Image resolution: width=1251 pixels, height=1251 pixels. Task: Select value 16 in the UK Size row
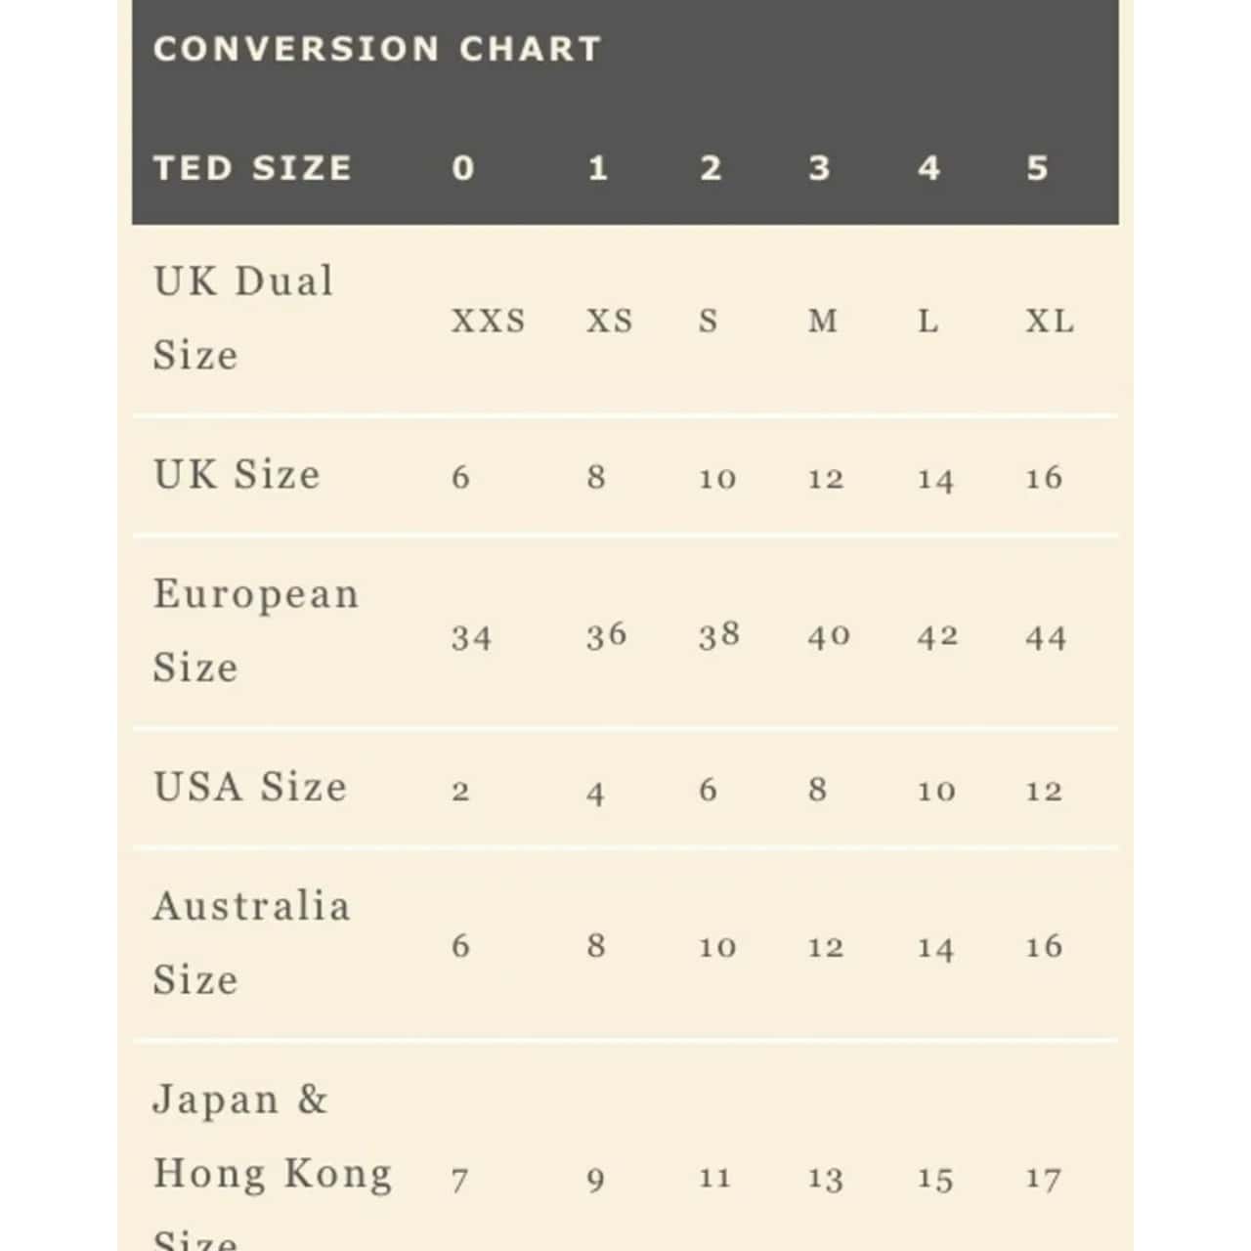(x=1044, y=478)
